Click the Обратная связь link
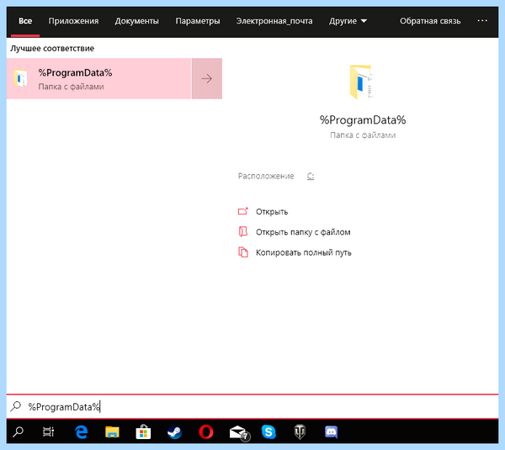 coord(430,21)
